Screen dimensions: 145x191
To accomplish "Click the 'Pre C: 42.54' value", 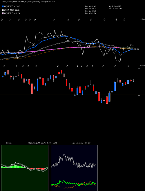I will (91, 13).
